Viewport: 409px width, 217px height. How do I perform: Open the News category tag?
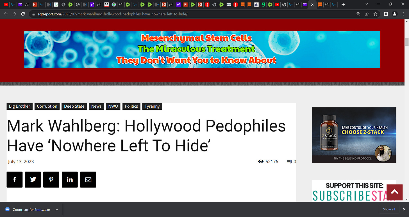point(96,106)
